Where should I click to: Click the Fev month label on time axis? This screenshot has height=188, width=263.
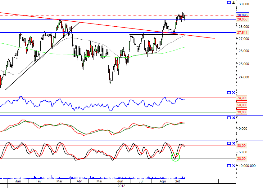click(x=39, y=181)
